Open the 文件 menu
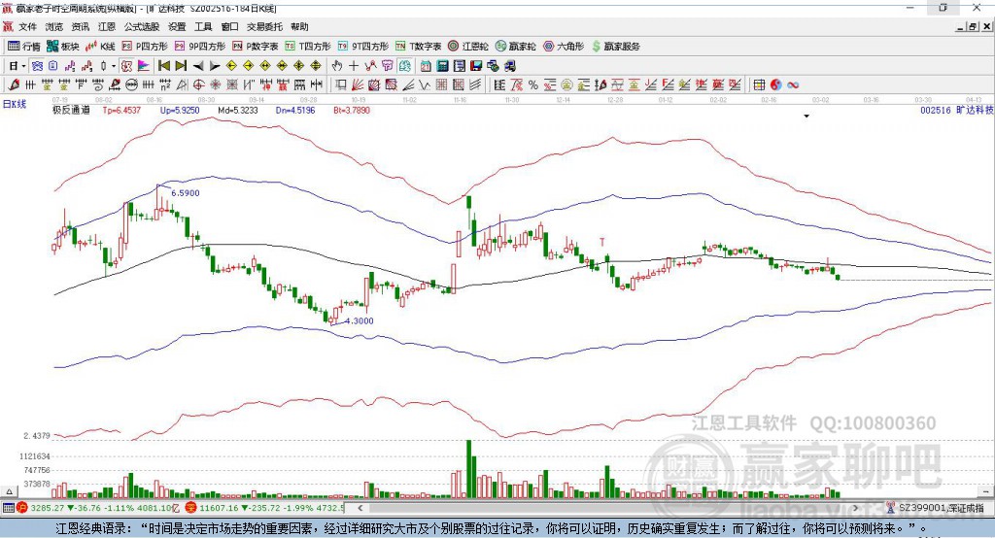 point(28,27)
